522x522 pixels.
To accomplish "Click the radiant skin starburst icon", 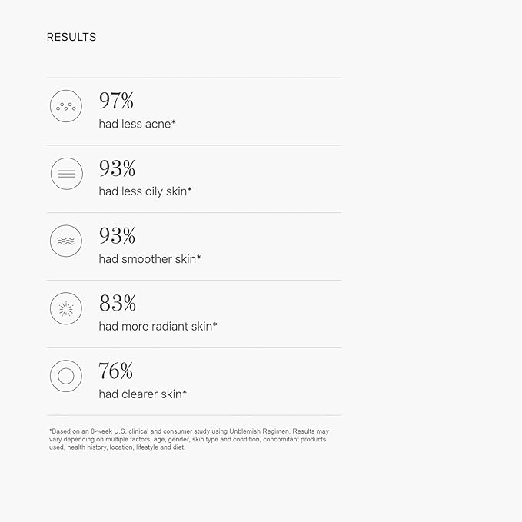I will pos(66,309).
